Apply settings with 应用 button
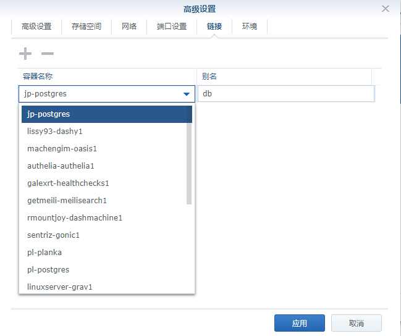This screenshot has height=336, width=401. tap(300, 323)
